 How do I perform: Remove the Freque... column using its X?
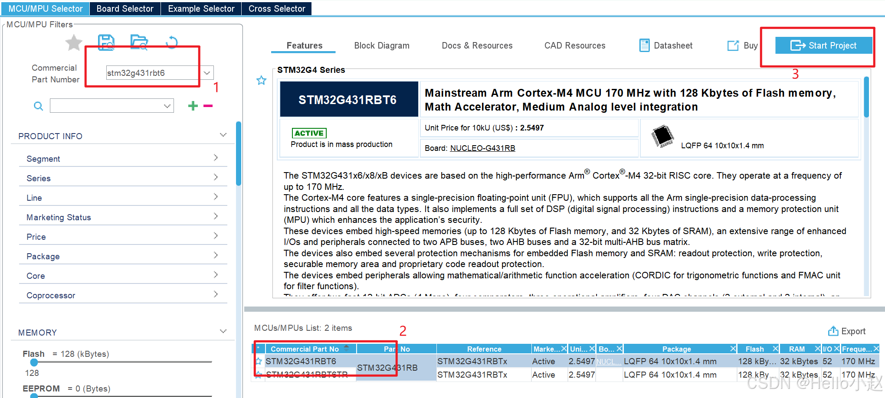pos(876,349)
